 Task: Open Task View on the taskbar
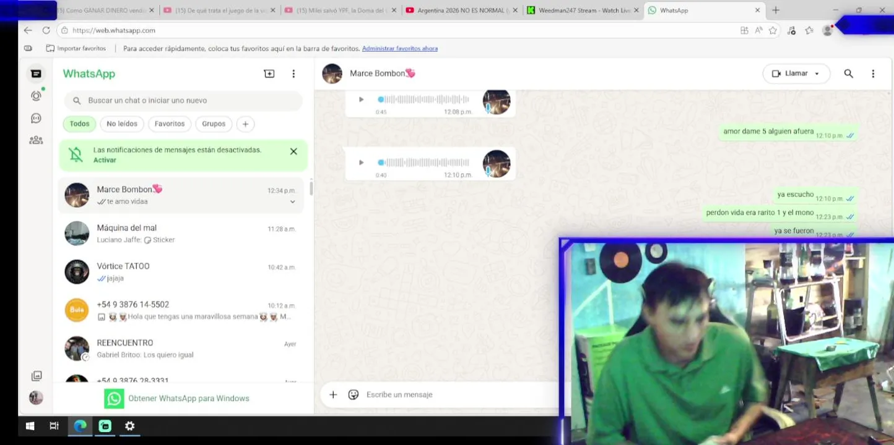coord(54,426)
